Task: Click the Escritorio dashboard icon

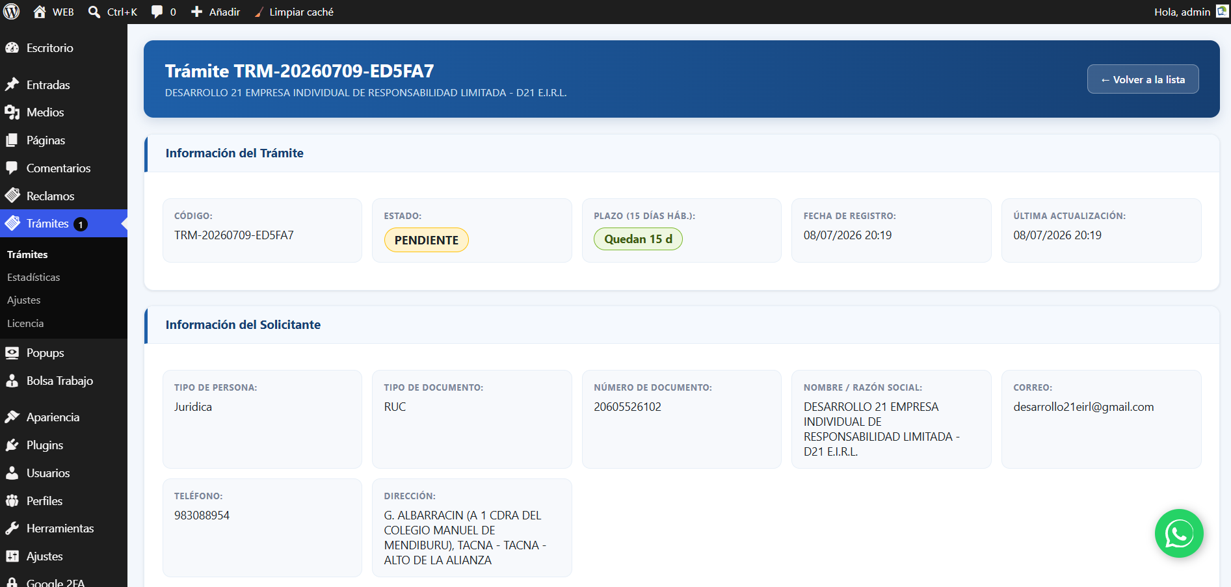Action: (12, 47)
